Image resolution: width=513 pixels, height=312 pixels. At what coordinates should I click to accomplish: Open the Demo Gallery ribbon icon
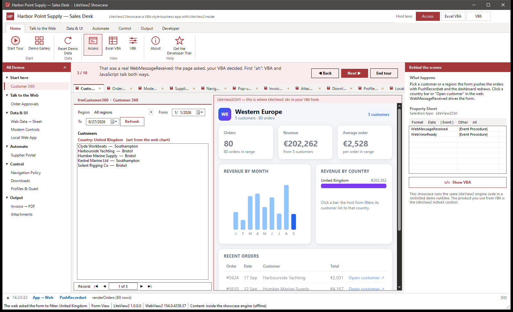pos(39,41)
